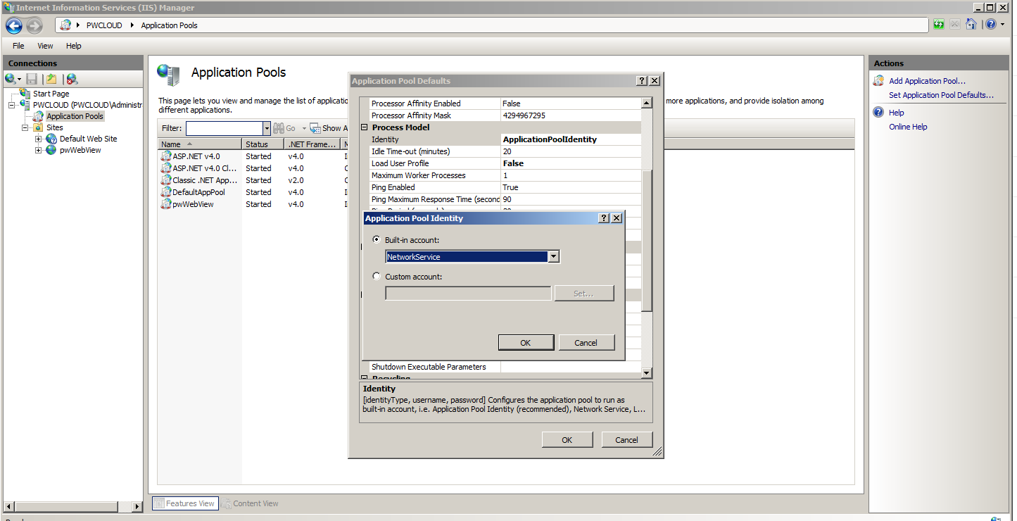
Task: Click the Show All filter icon
Action: pos(316,128)
